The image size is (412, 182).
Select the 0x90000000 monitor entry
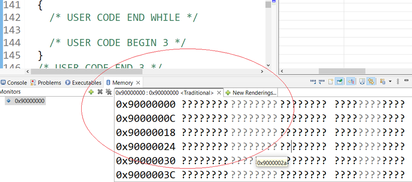26,101
